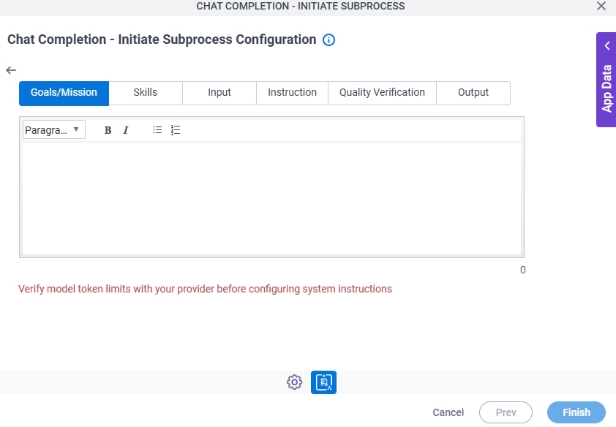Insert a numbered list

(x=175, y=130)
